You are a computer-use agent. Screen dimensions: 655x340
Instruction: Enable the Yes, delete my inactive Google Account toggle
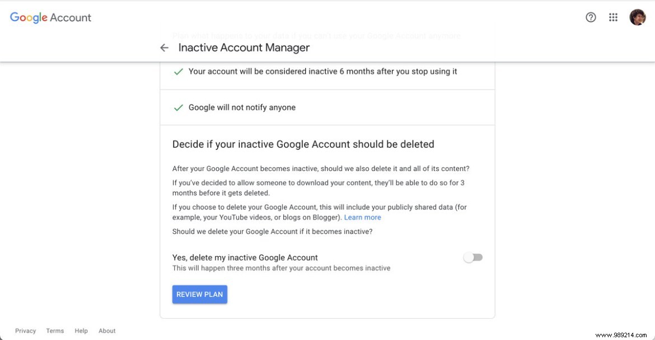[x=473, y=257]
